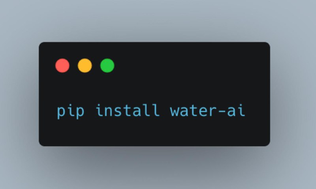Click the space between pip and install
This screenshot has height=189, width=316.
[x=90, y=111]
